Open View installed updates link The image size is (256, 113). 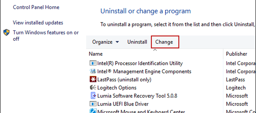pyautogui.click(x=38, y=23)
